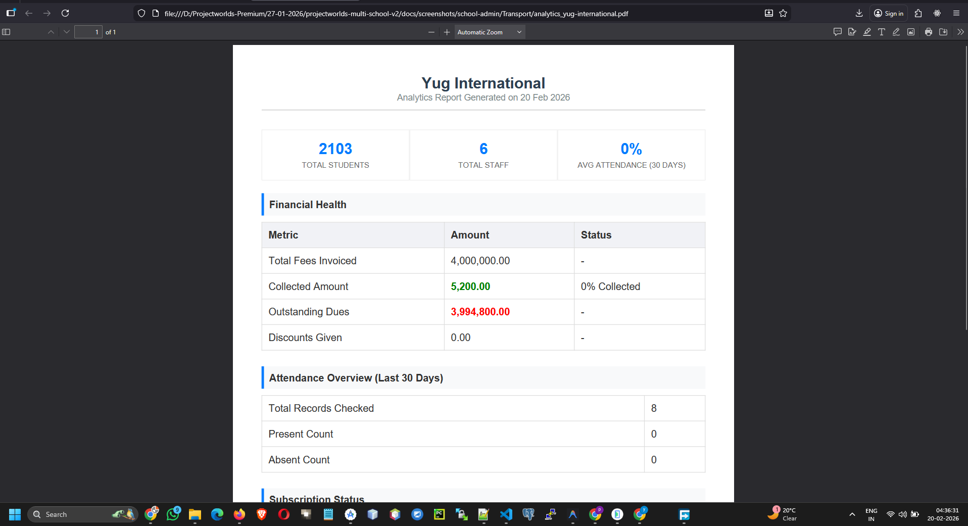968x526 pixels.
Task: Toggle the PDF viewer sidebar
Action: tap(7, 32)
